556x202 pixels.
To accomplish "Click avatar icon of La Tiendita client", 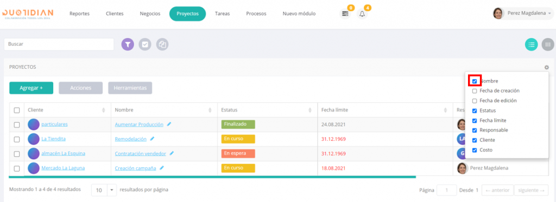I will click(x=34, y=139).
